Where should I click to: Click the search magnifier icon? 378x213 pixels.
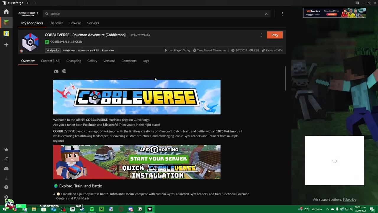point(47,14)
